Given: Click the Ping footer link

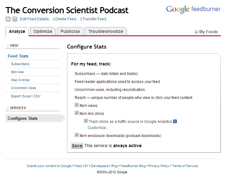Looking at the screenshot, I should 114,166.
